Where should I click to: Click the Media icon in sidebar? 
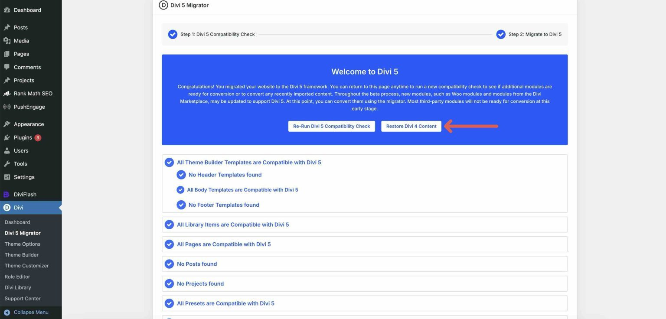click(7, 41)
